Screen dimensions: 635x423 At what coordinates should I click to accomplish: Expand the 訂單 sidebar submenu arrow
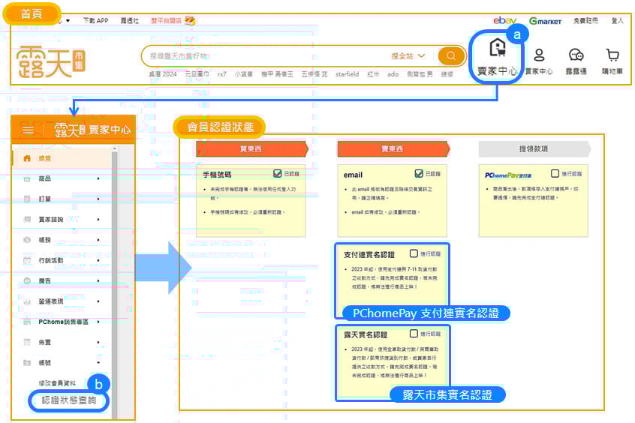point(98,199)
